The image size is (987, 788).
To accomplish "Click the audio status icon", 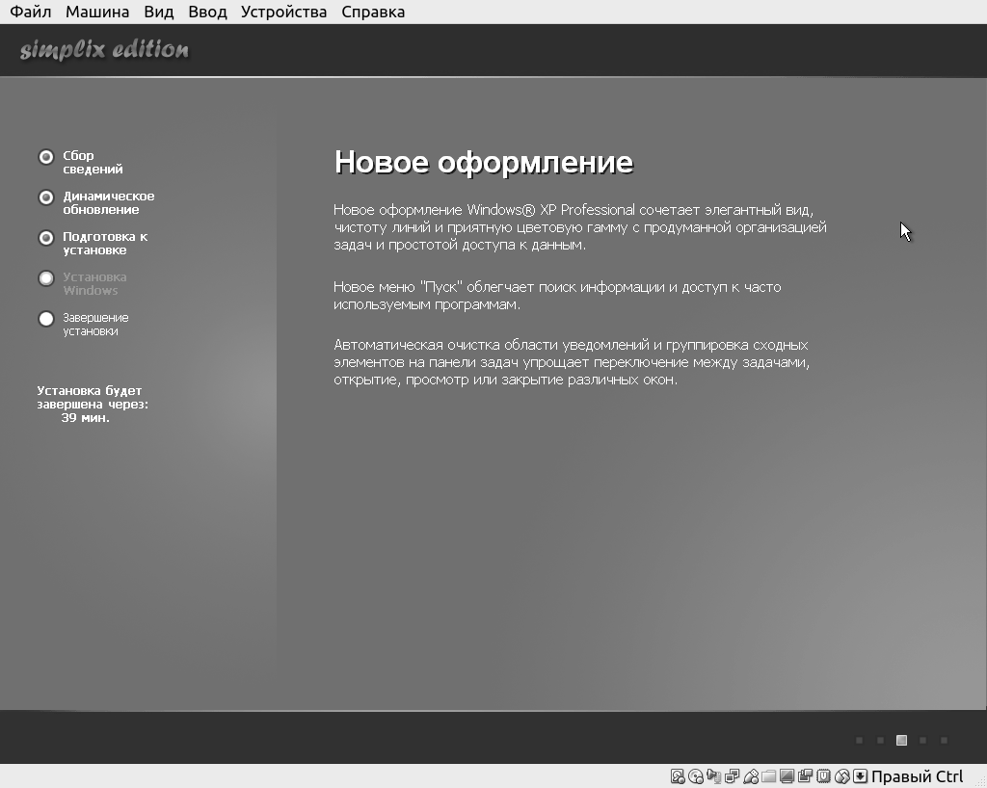I will (714, 776).
